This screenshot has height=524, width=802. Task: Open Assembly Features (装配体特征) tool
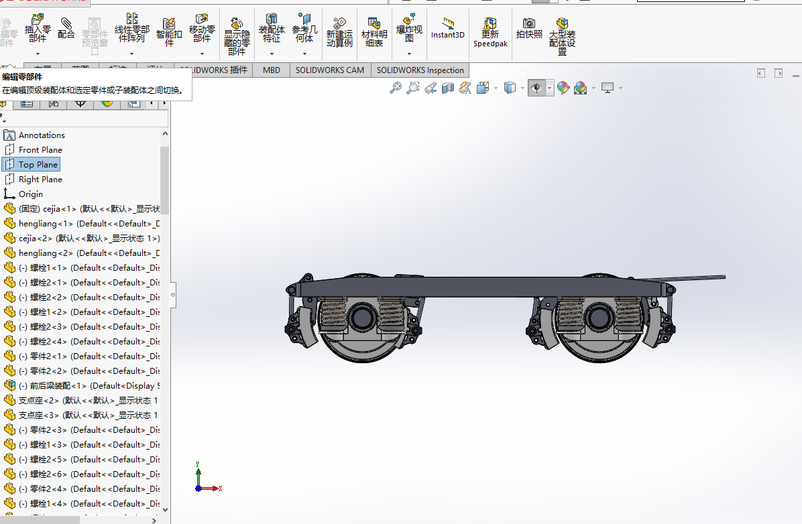click(x=272, y=29)
